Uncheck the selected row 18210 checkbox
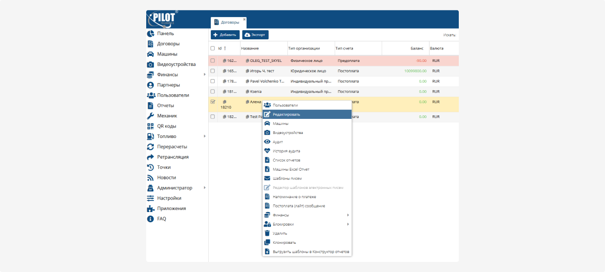Image resolution: width=605 pixels, height=272 pixels. pyautogui.click(x=213, y=102)
